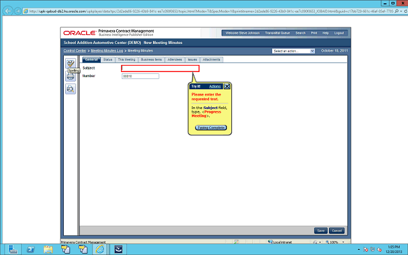Click School Addition-Automotive Center (DEMO) title

pos(102,43)
